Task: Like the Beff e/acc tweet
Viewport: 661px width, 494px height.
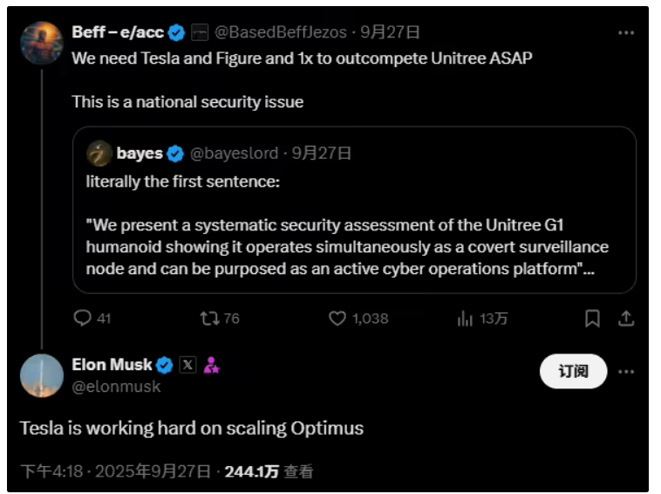Action: [x=337, y=319]
